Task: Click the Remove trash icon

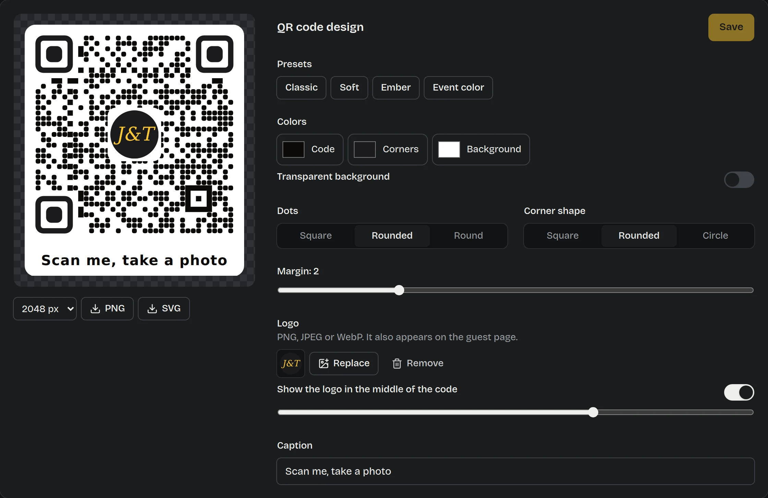Action: point(397,364)
